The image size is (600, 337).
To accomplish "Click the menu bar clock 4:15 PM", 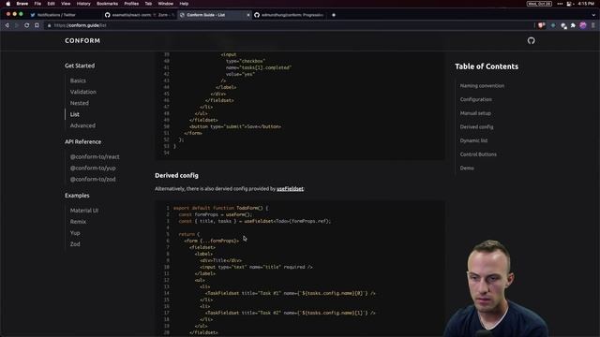I will (x=586, y=4).
